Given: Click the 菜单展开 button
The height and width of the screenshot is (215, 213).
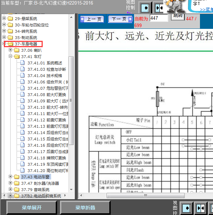Looking at the screenshot, I should click(x=32, y=208).
